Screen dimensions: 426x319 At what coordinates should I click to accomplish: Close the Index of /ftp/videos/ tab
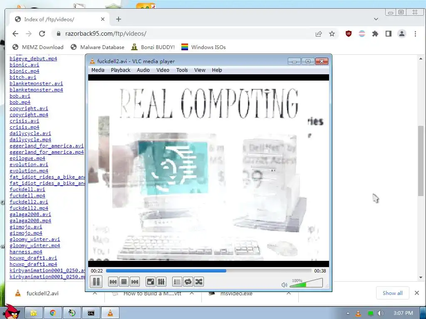[x=103, y=19]
